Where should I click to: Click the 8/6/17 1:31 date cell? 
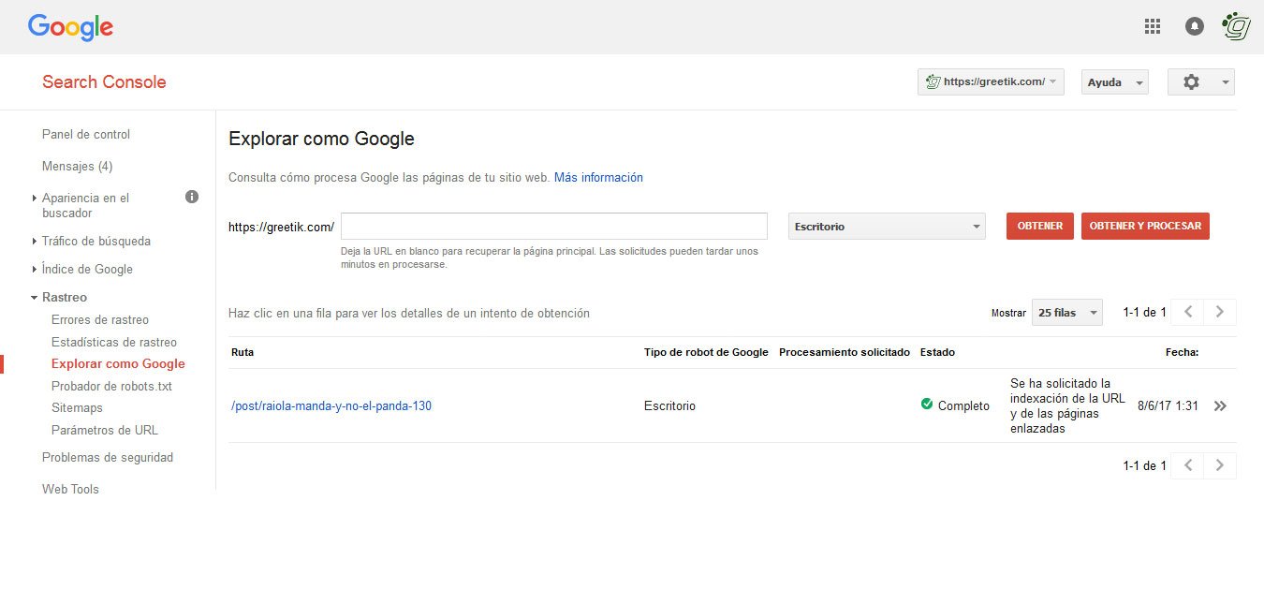1168,405
